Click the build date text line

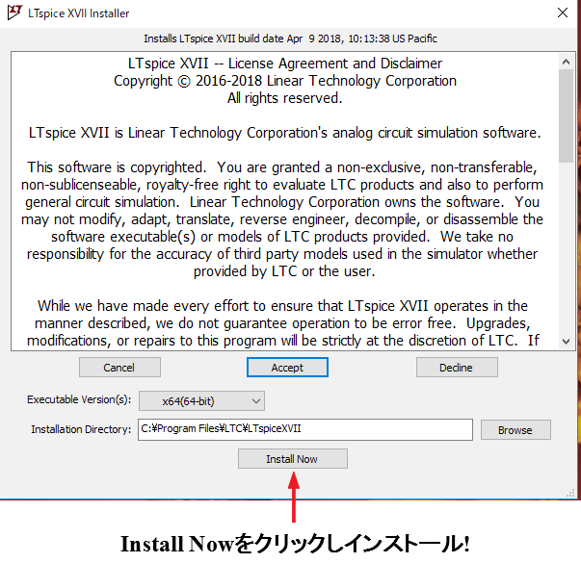coord(291,38)
